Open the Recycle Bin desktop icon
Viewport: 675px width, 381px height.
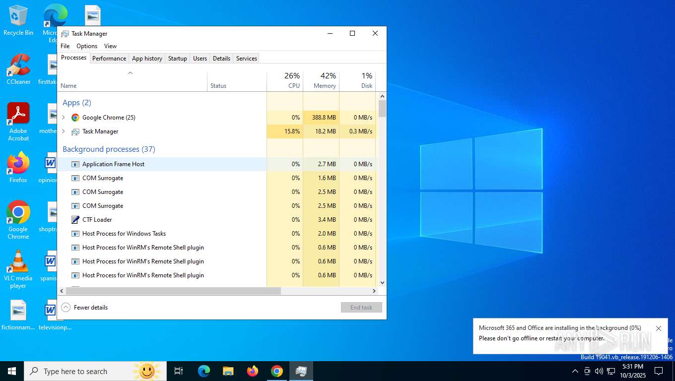pos(18,21)
